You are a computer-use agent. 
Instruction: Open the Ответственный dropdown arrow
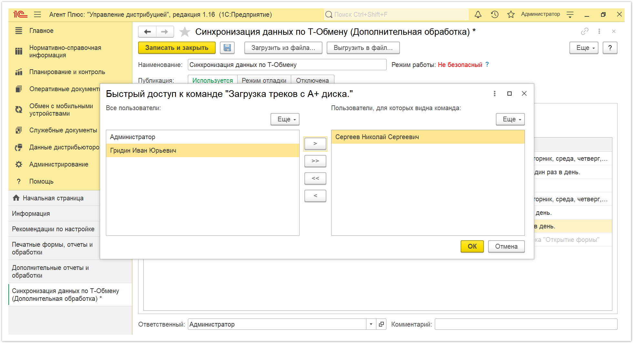[x=371, y=324]
